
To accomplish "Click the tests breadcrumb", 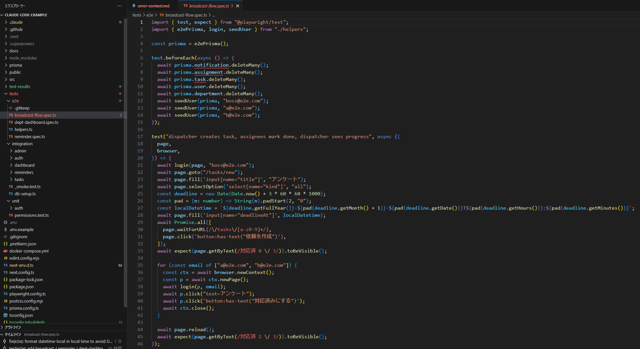I will (x=137, y=15).
